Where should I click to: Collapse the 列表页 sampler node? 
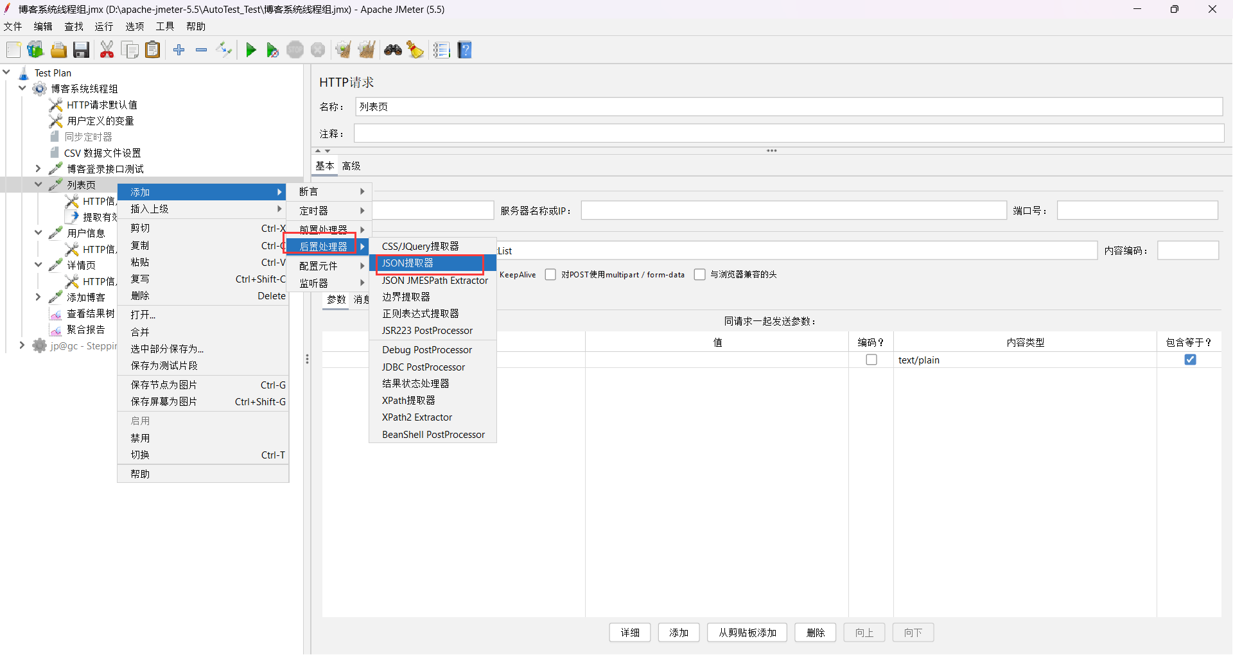(x=39, y=185)
